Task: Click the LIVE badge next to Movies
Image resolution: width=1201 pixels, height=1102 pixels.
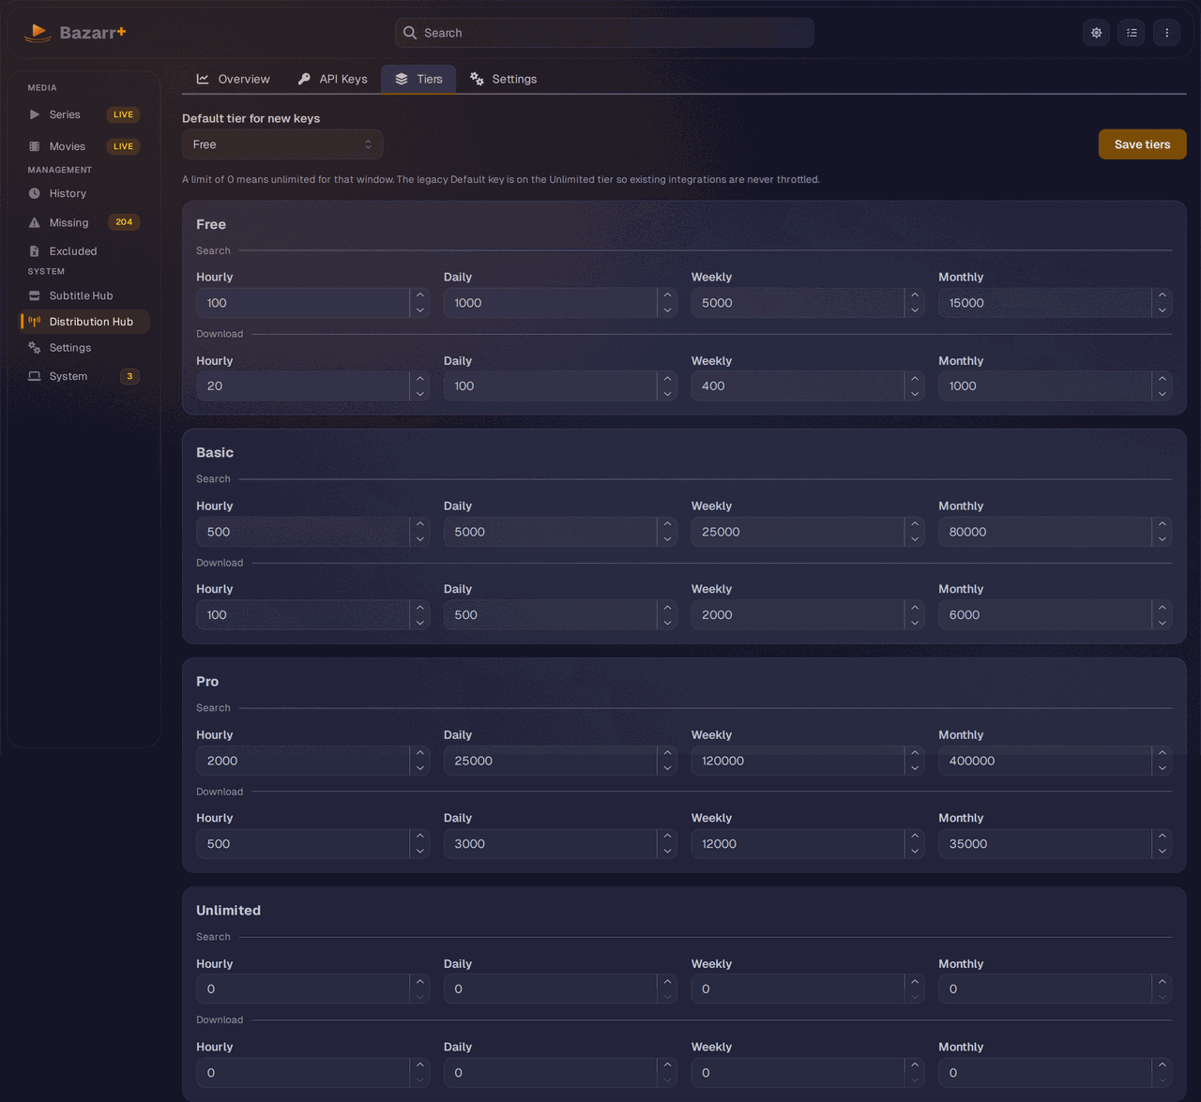Action: [123, 146]
